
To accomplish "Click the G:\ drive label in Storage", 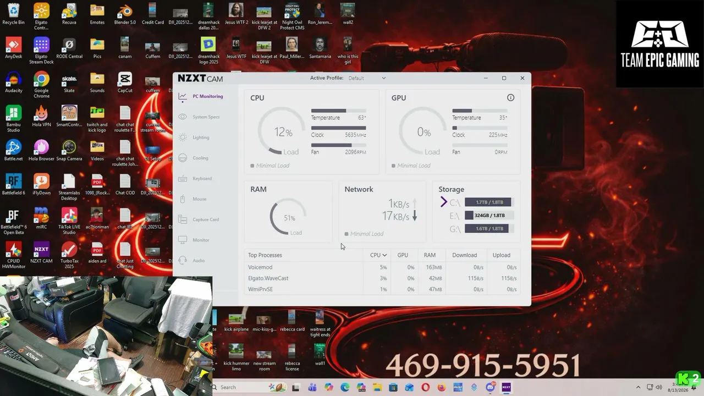I will pos(455,229).
